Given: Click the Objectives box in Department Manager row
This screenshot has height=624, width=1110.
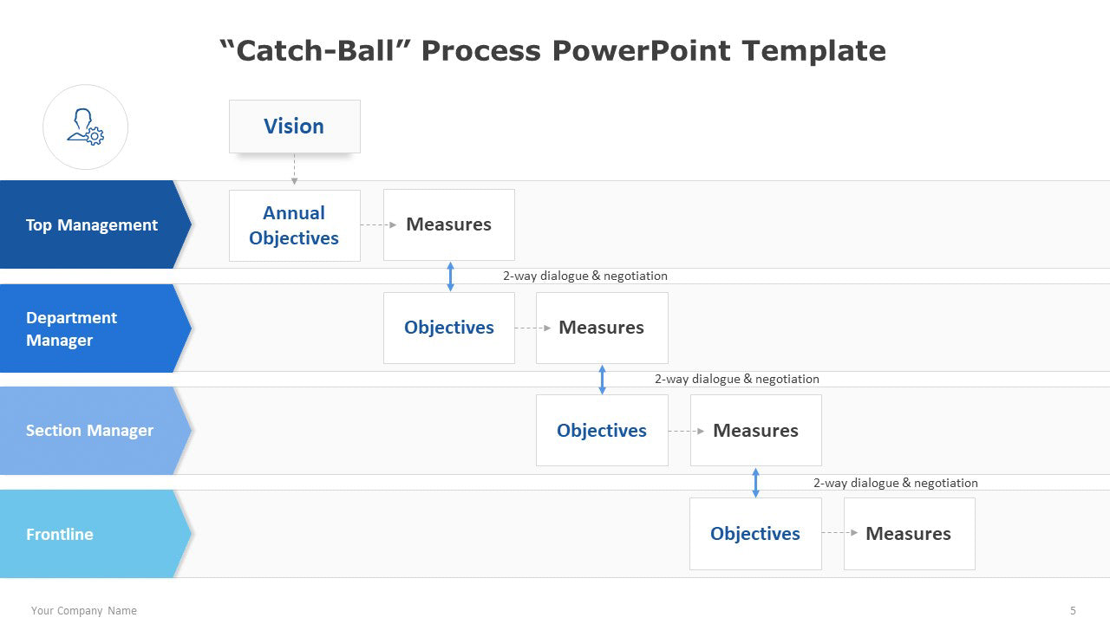Looking at the screenshot, I should (449, 328).
